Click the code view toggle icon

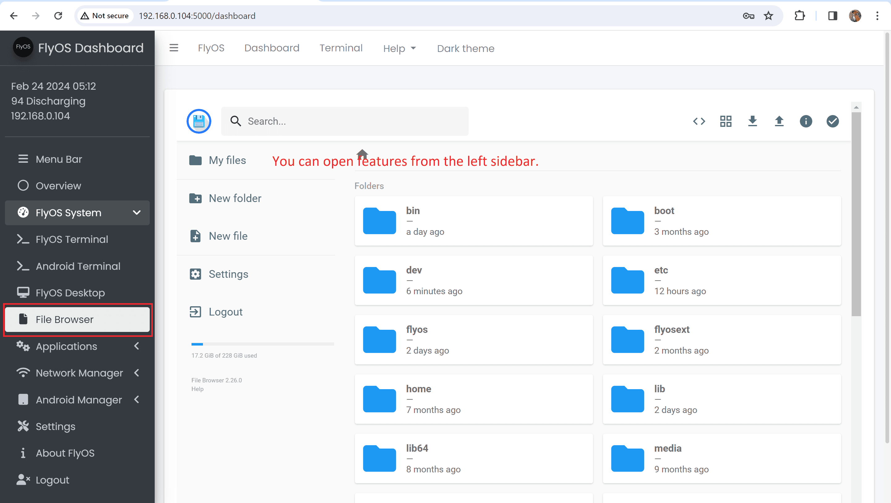699,121
